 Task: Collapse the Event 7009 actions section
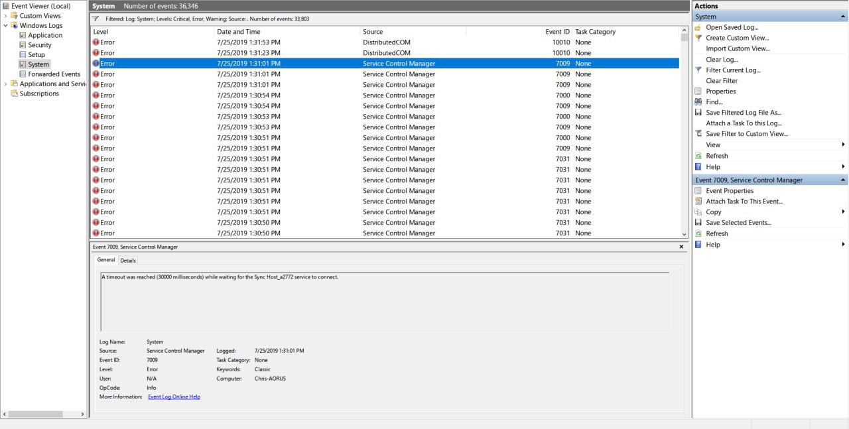[x=843, y=180]
